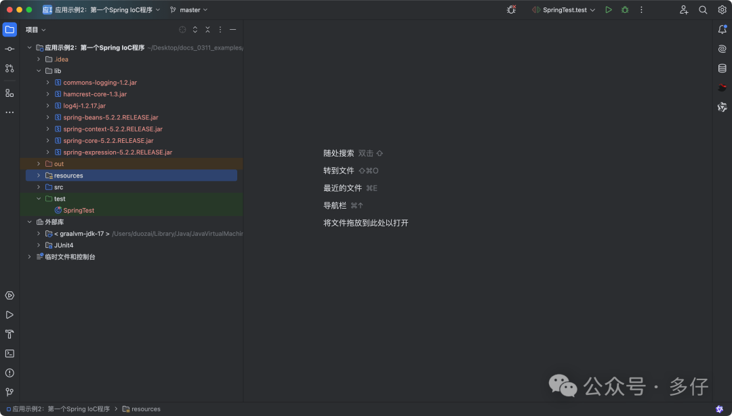Select hamcrest-core-1.3.jar
The width and height of the screenshot is (732, 416).
pyautogui.click(x=95, y=94)
